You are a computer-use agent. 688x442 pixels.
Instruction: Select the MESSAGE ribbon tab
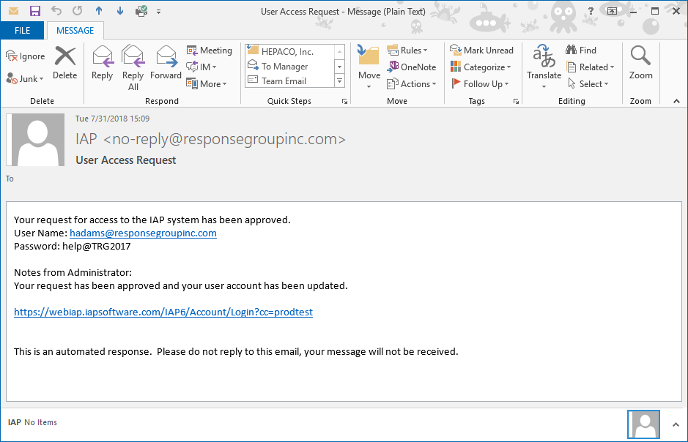[x=75, y=31]
